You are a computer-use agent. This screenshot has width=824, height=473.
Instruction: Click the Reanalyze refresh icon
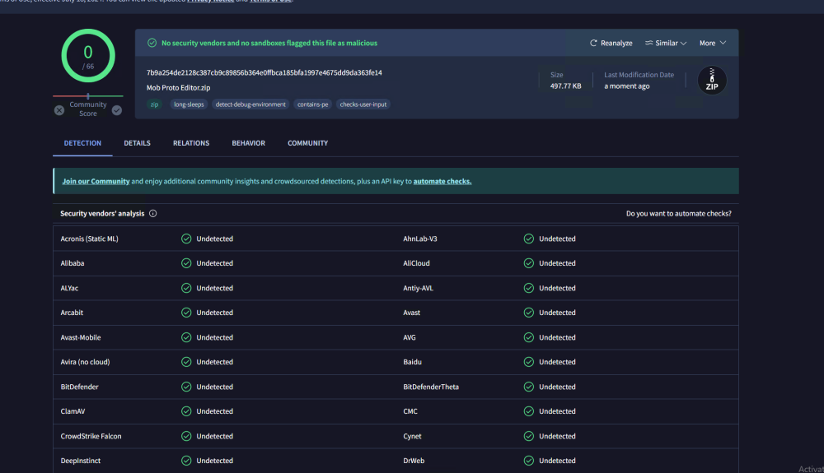(x=593, y=43)
